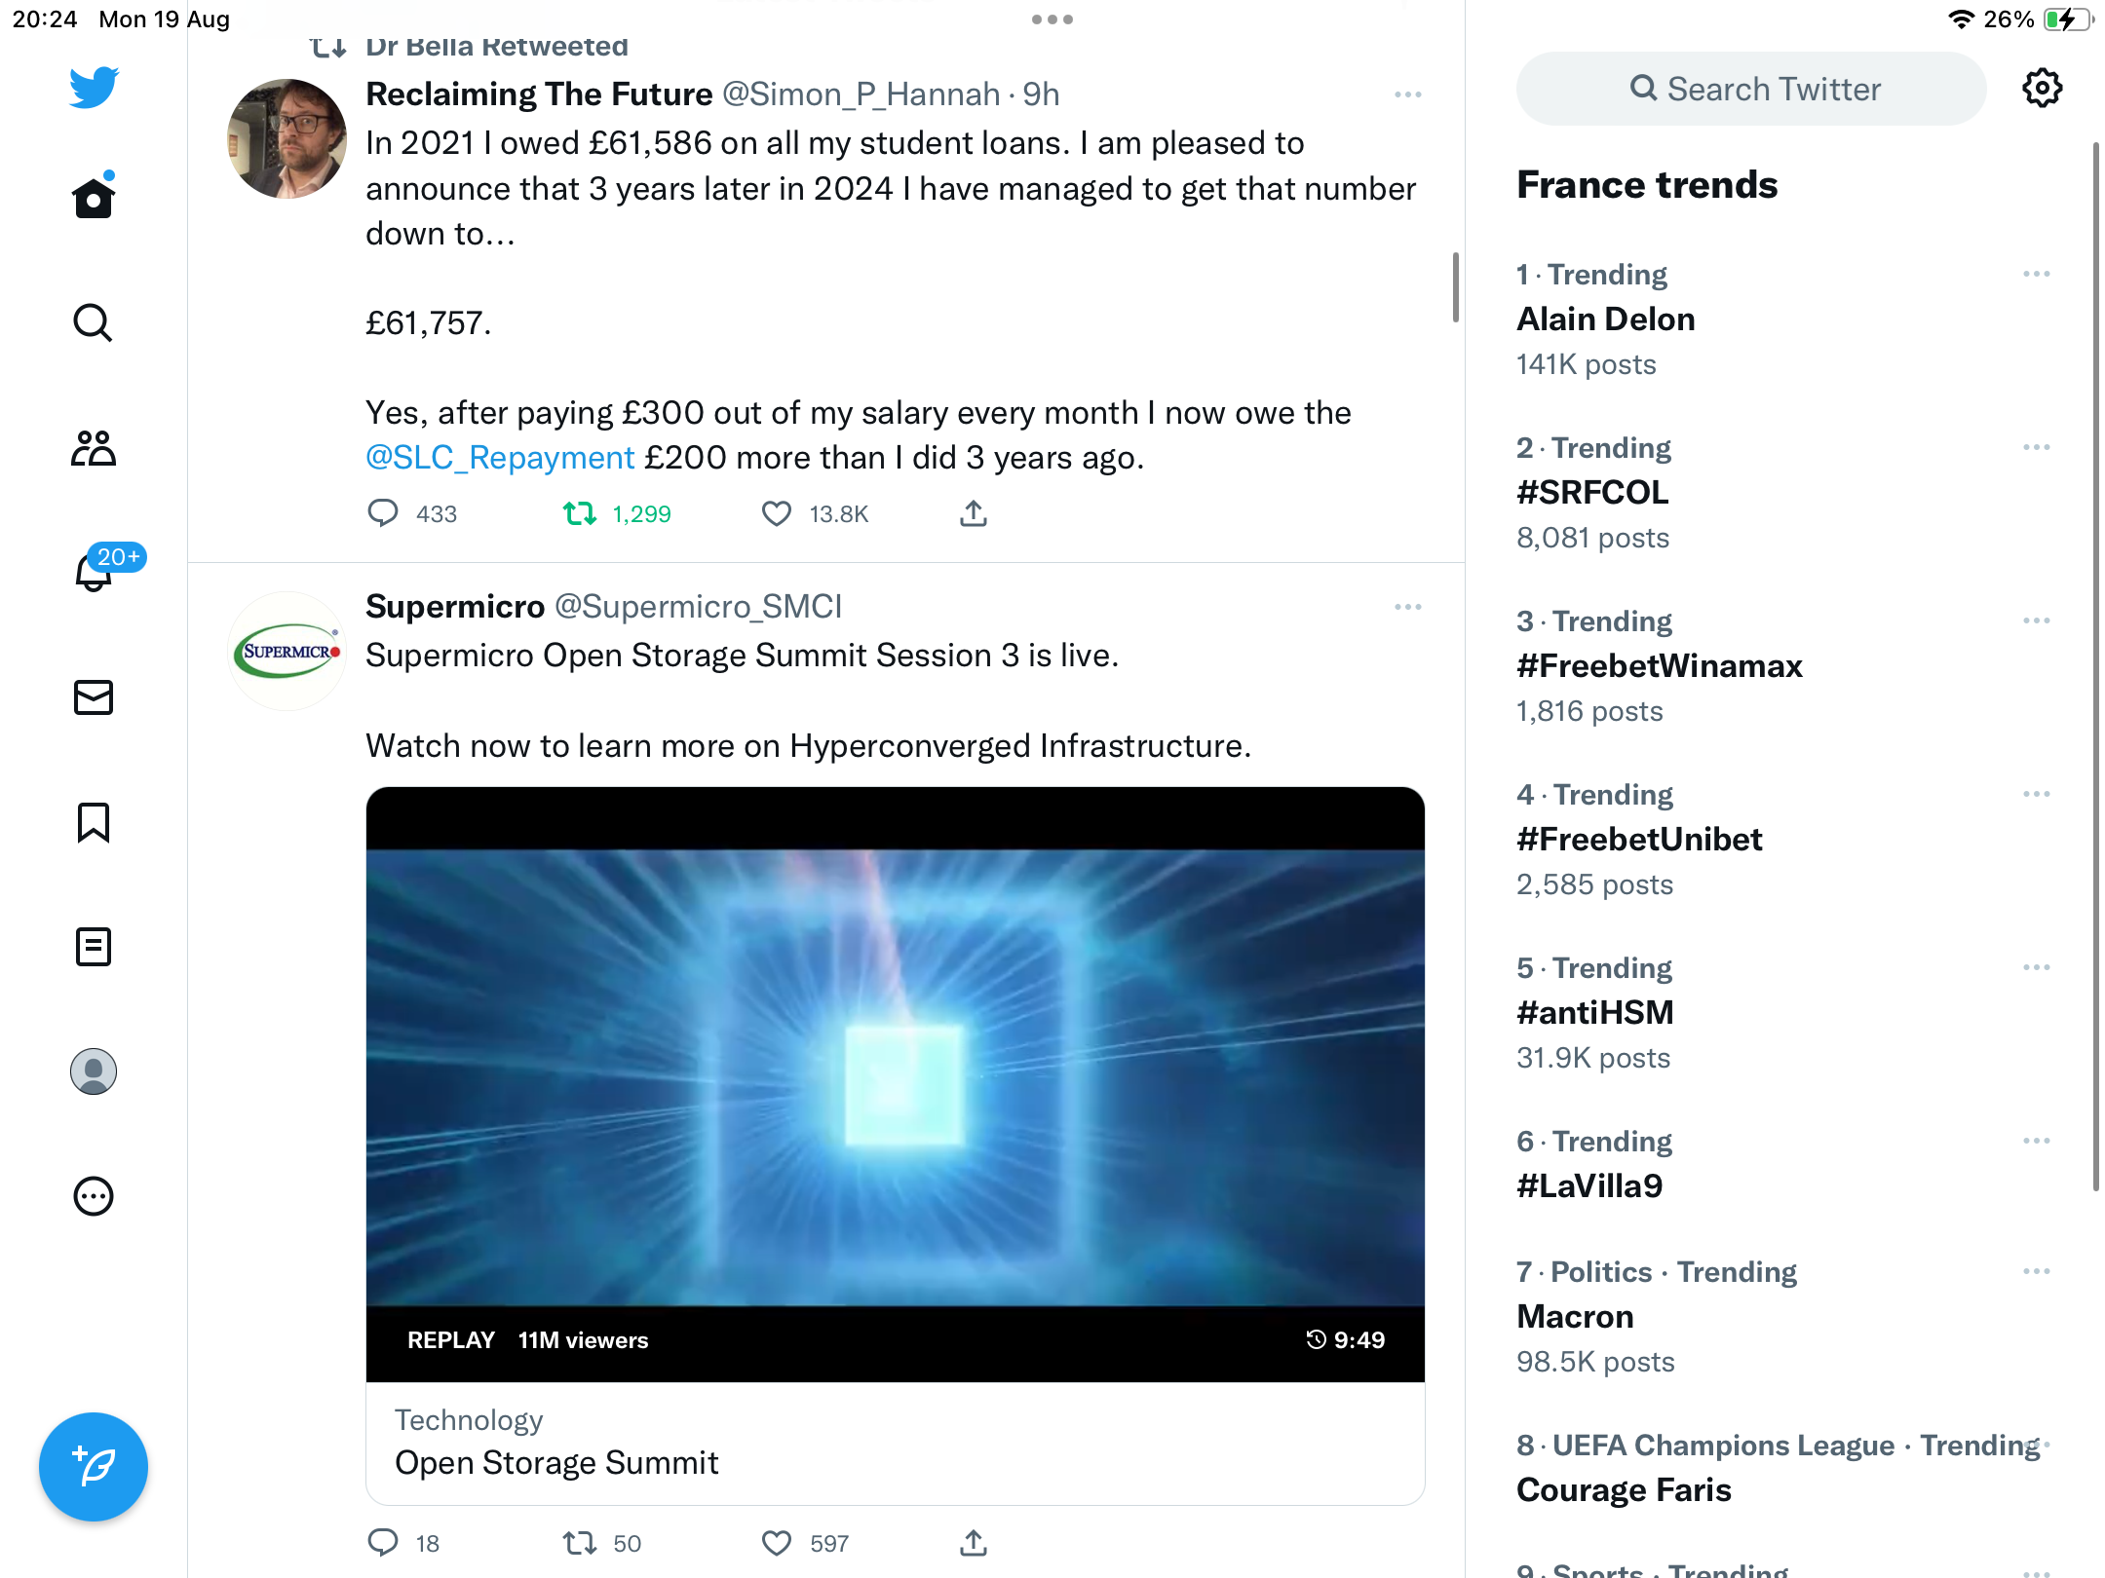Open options menu for #LaVilla9 trend

(x=2036, y=1142)
